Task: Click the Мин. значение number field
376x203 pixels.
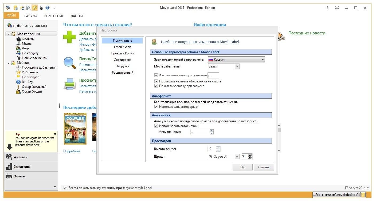Action: pyautogui.click(x=200, y=132)
